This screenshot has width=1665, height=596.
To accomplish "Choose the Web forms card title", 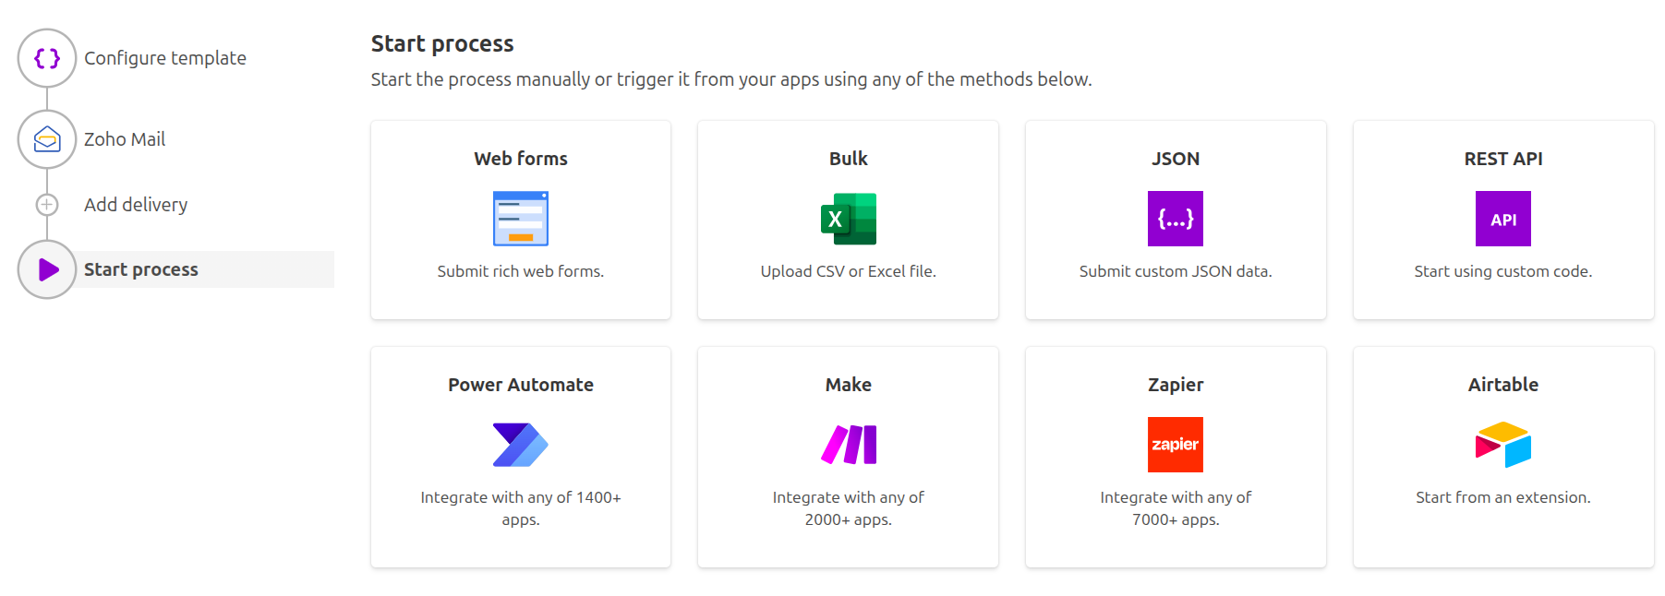I will click(x=521, y=159).
